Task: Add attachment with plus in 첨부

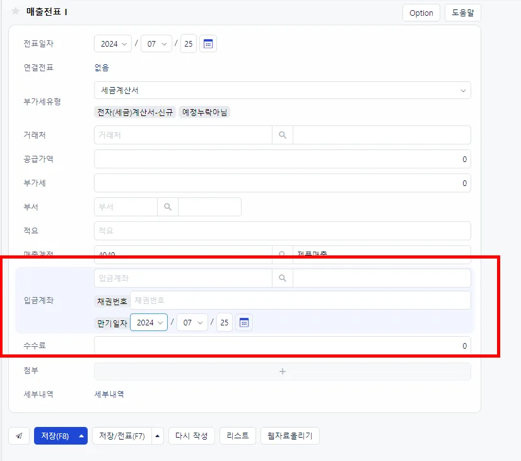Action: 283,371
